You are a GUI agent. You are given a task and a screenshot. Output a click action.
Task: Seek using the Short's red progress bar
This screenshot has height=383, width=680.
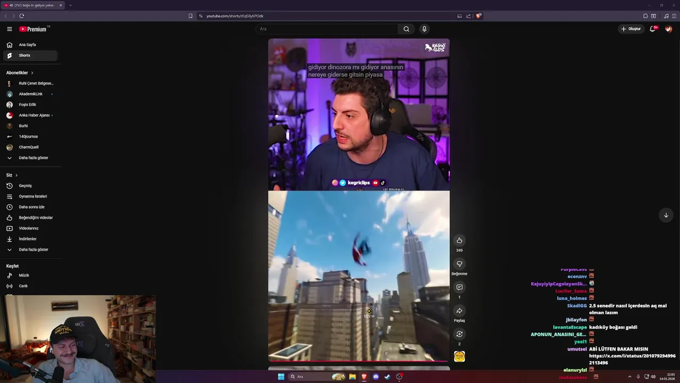[x=359, y=361]
